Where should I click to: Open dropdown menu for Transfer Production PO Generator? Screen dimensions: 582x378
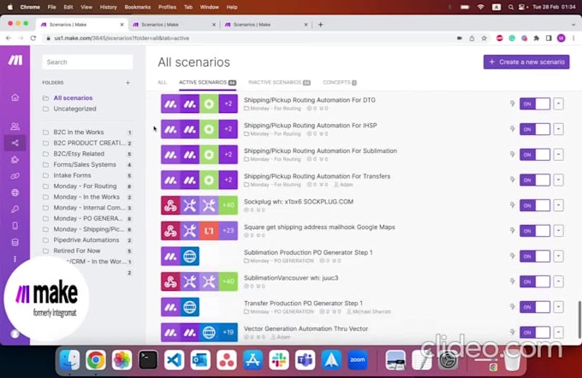[x=558, y=307]
